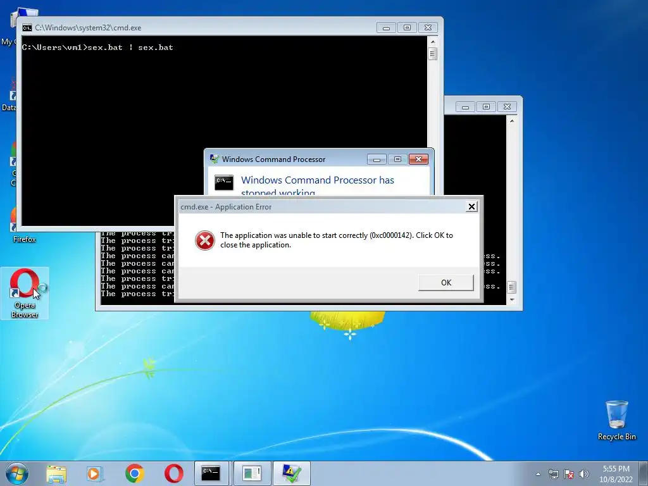Image resolution: width=648 pixels, height=486 pixels.
Task: Close the front C:\Windows\system32\cmd.exe window
Action: [x=428, y=28]
